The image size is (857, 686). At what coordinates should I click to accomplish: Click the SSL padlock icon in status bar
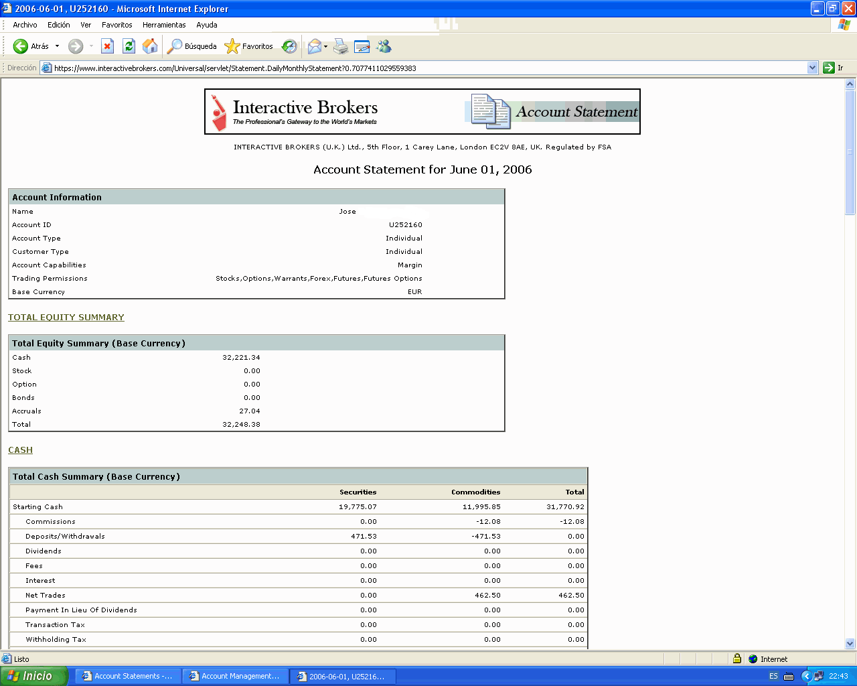tap(736, 659)
